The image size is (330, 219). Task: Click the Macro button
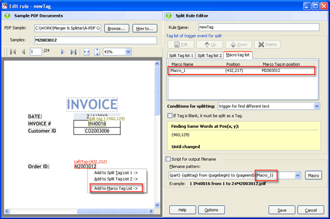pos(313,175)
